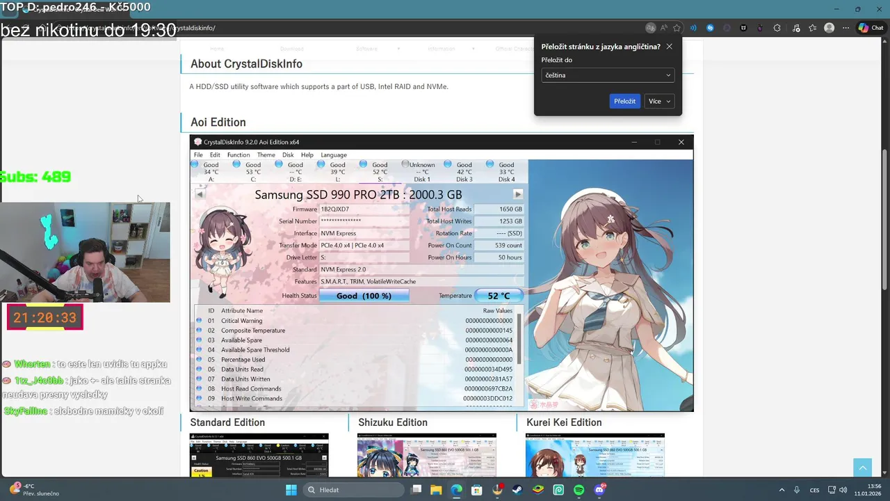Open the browser three-dot settings menu
The width and height of the screenshot is (890, 501).
(845, 28)
